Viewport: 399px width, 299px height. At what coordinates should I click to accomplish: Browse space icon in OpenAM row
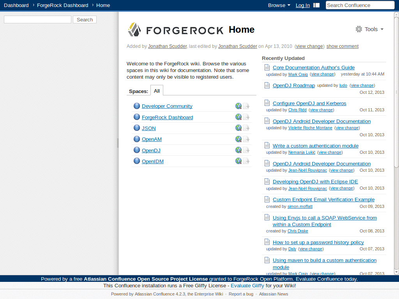pyautogui.click(x=238, y=139)
